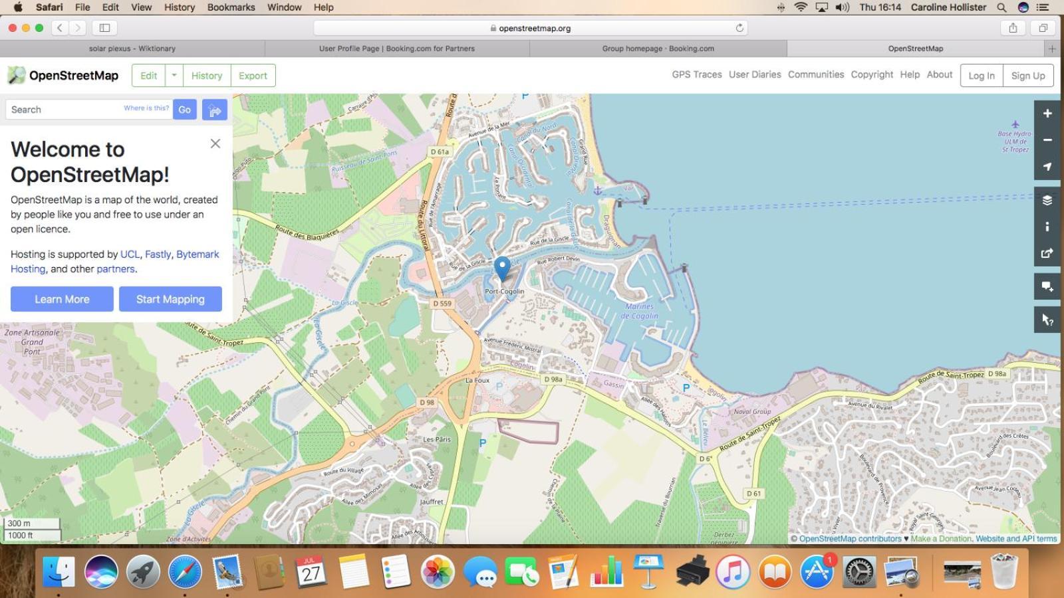Follow the UCL hosting link

130,254
